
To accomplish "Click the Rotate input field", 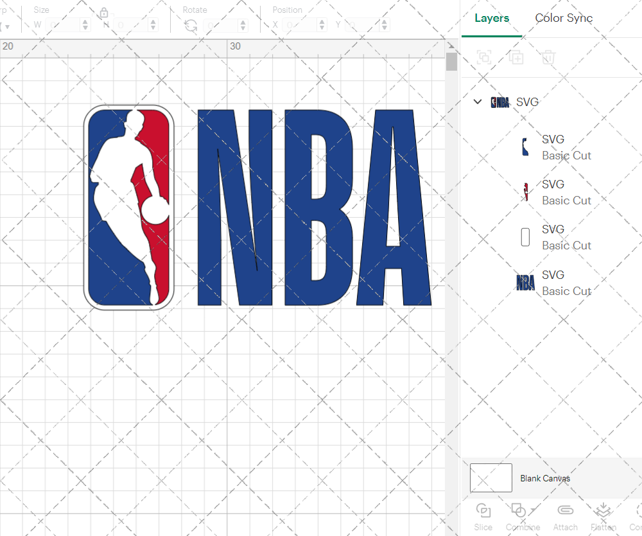I will (x=221, y=26).
